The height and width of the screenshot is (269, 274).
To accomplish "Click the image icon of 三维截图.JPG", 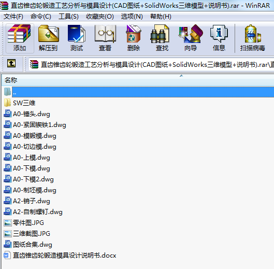I will (x=8, y=234).
